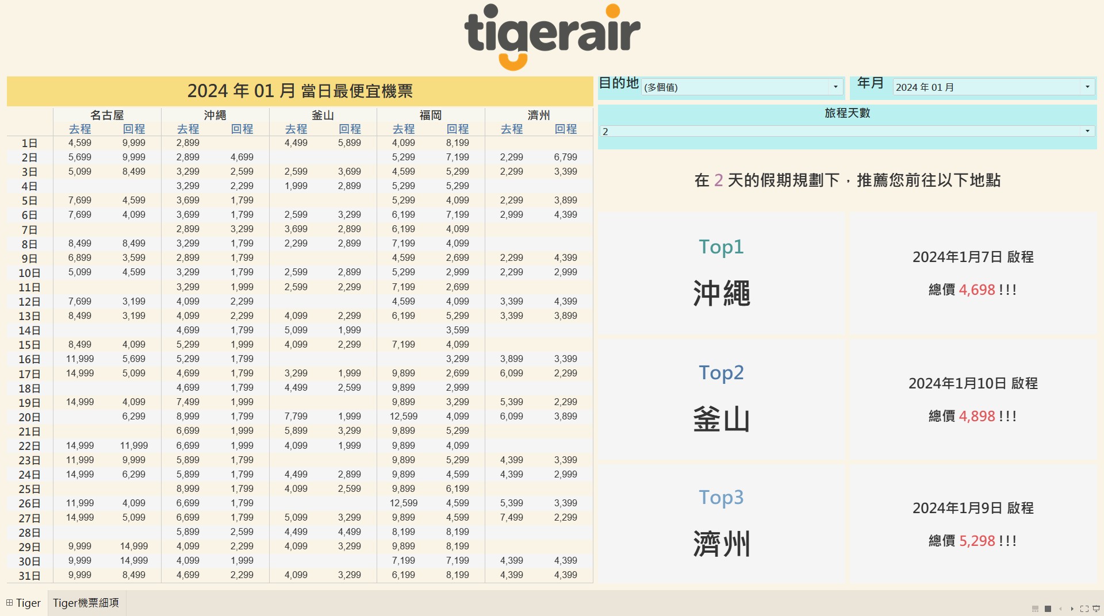This screenshot has width=1104, height=616.
Task: Click the 旅程天數 filter label
Action: coord(847,113)
